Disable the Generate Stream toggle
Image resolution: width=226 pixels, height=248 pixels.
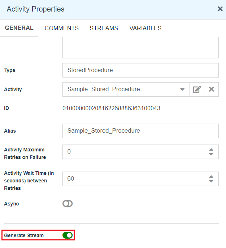point(68,235)
